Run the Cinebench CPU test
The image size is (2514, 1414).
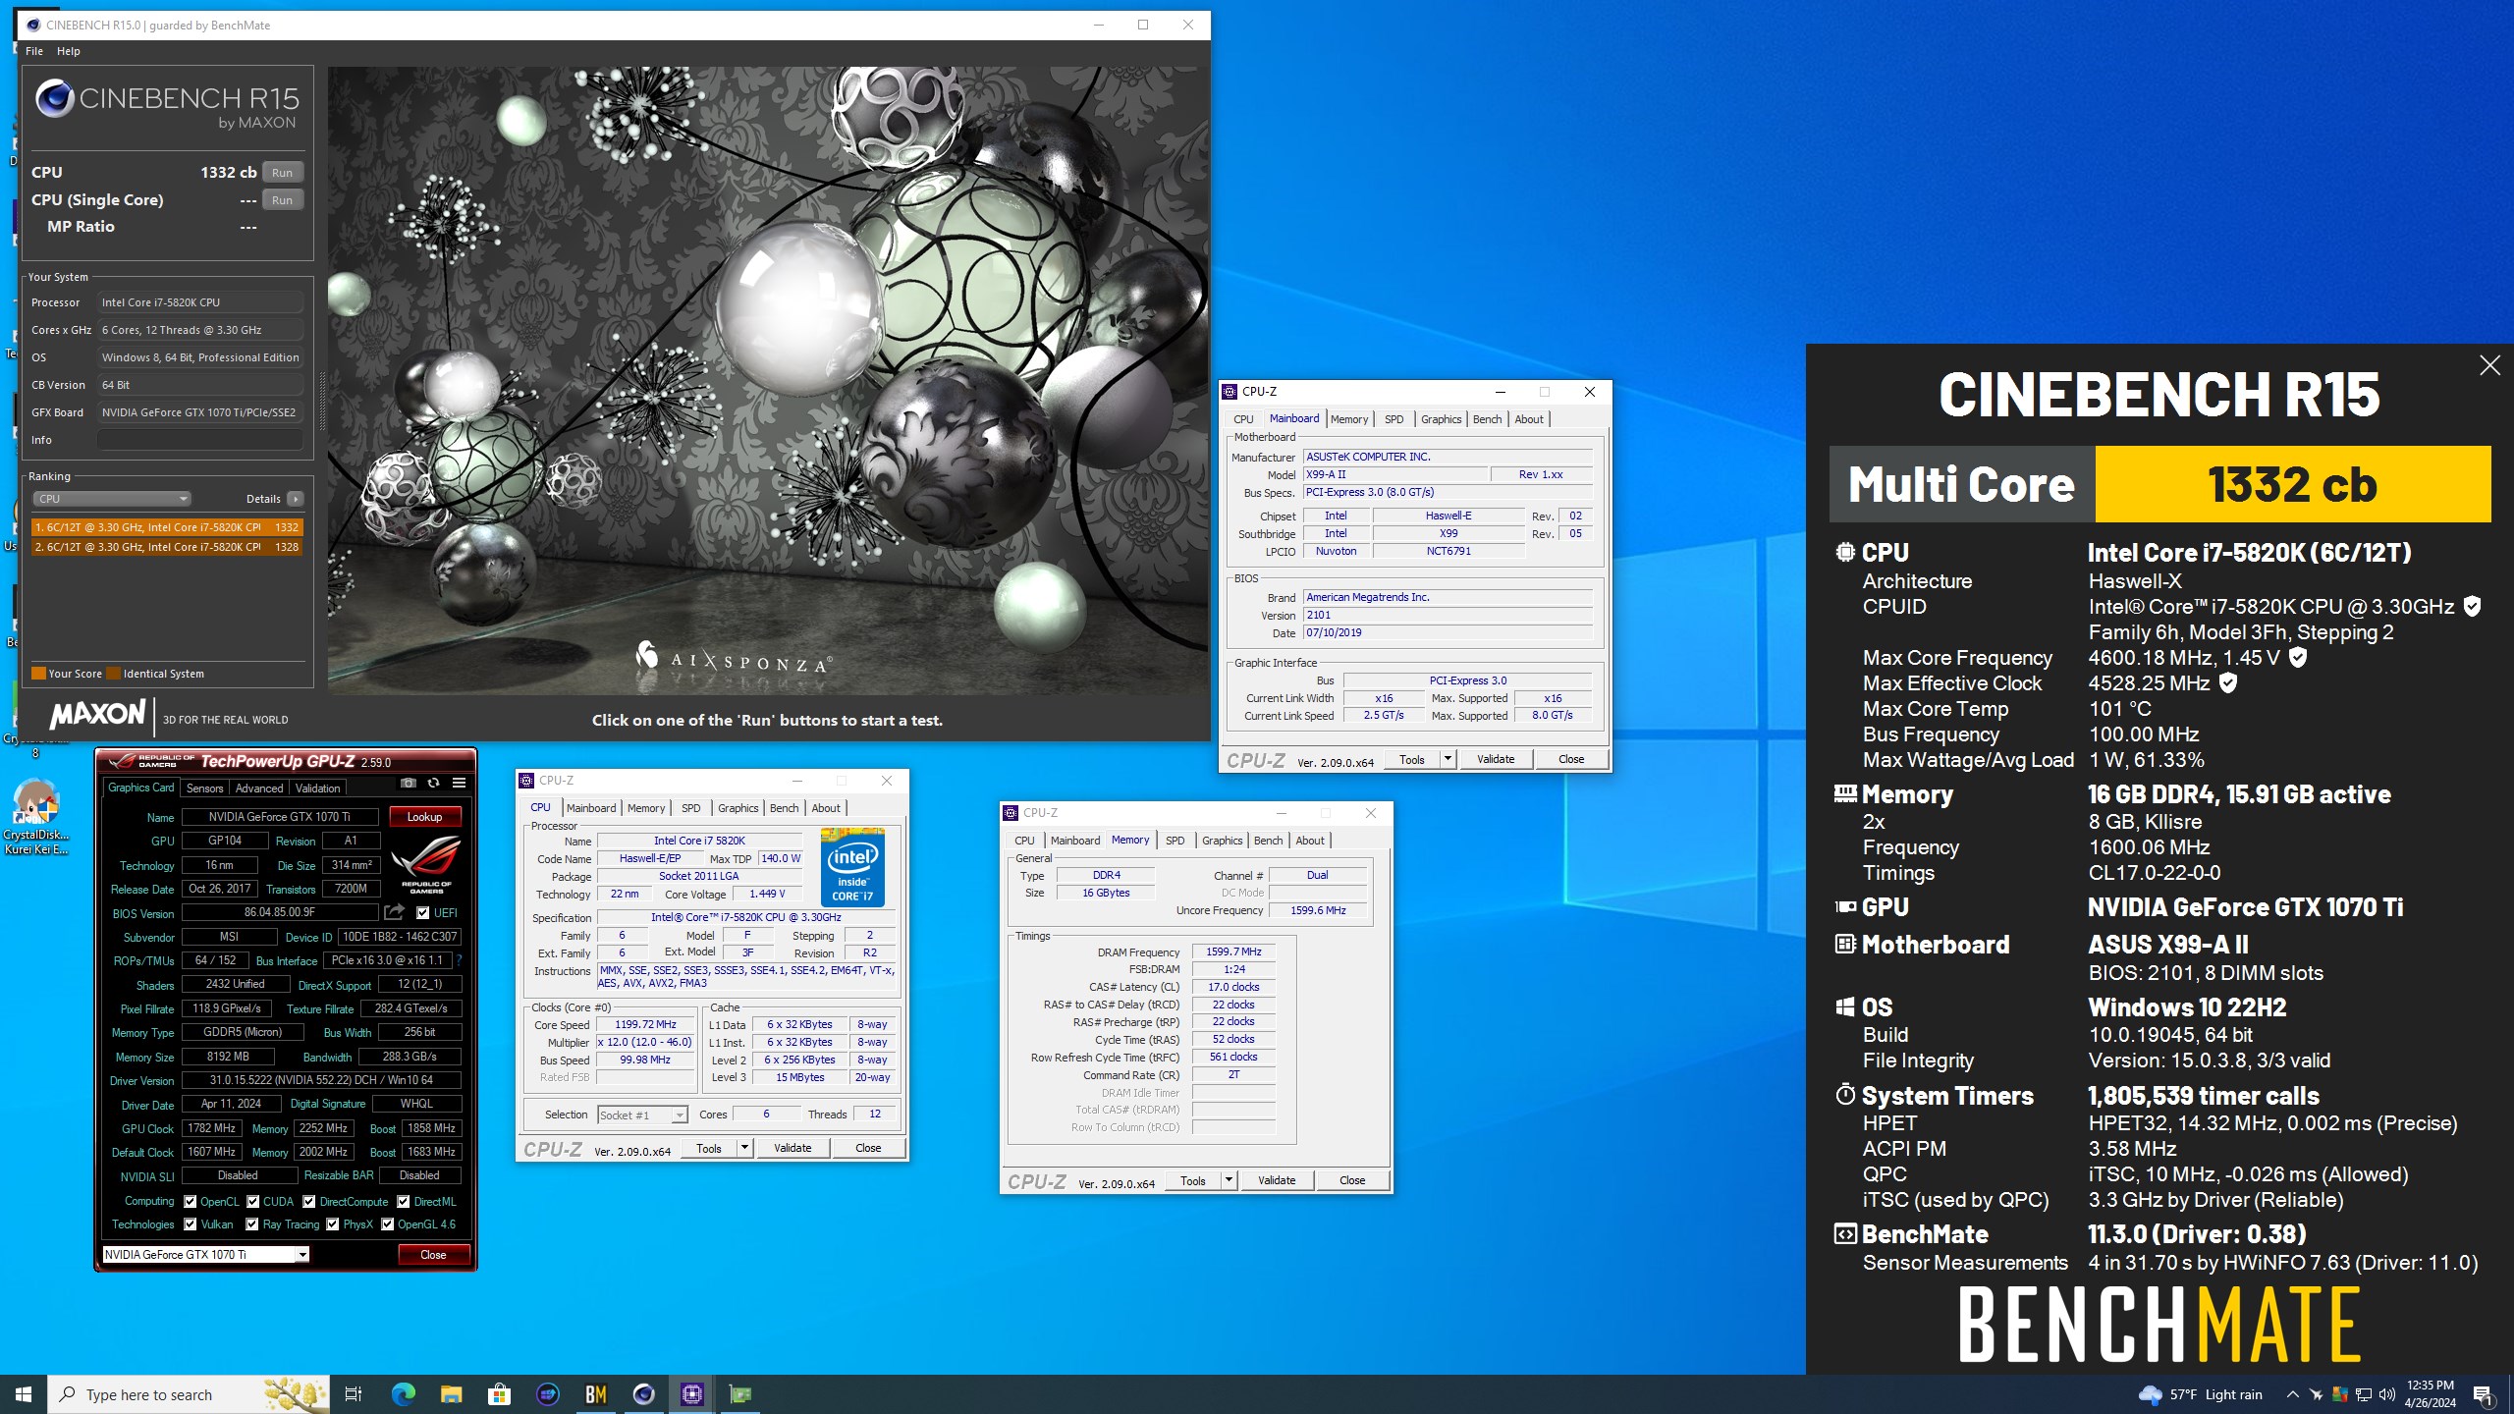(x=283, y=173)
